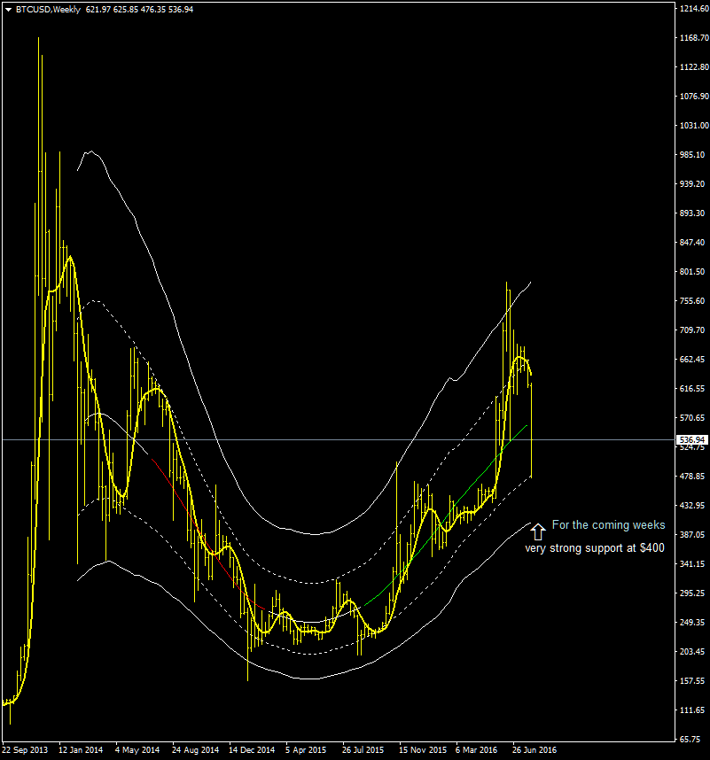Select the 'very strong support at $400' annotation
The image size is (710, 760).
(x=594, y=548)
